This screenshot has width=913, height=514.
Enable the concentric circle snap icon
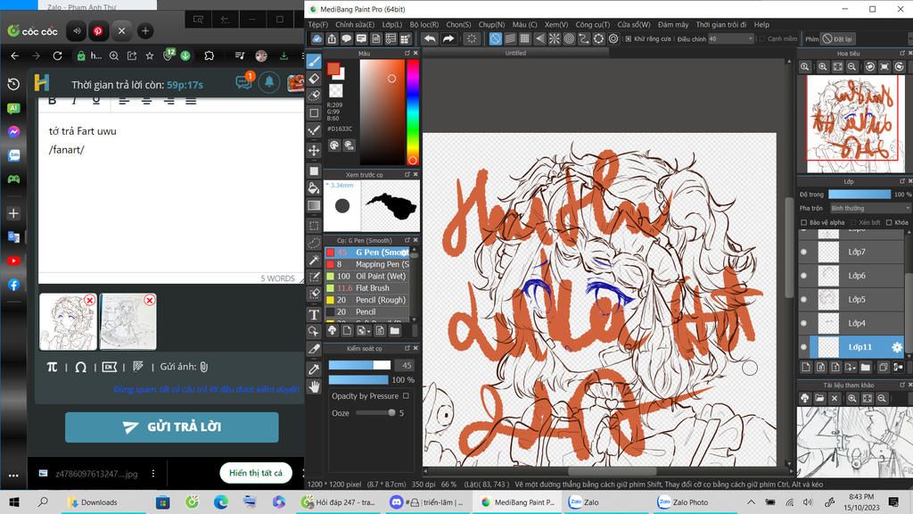[569, 38]
